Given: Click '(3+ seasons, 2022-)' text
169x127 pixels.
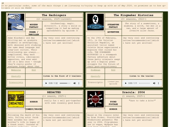Looking at the screenshot, I should [134, 19].
